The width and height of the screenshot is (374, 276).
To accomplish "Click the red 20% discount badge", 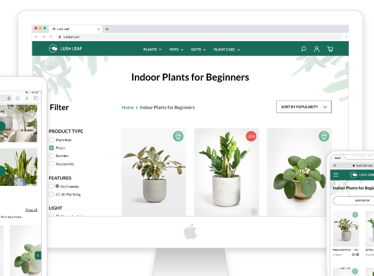I will (251, 136).
